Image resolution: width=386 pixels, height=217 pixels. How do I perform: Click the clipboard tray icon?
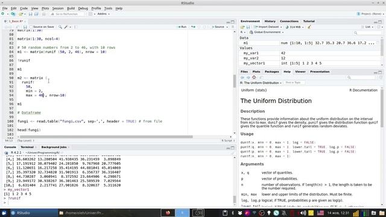coord(225,213)
